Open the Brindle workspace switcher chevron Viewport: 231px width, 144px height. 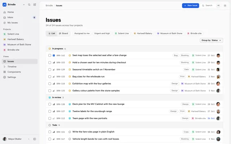pyautogui.click(x=24, y=5)
